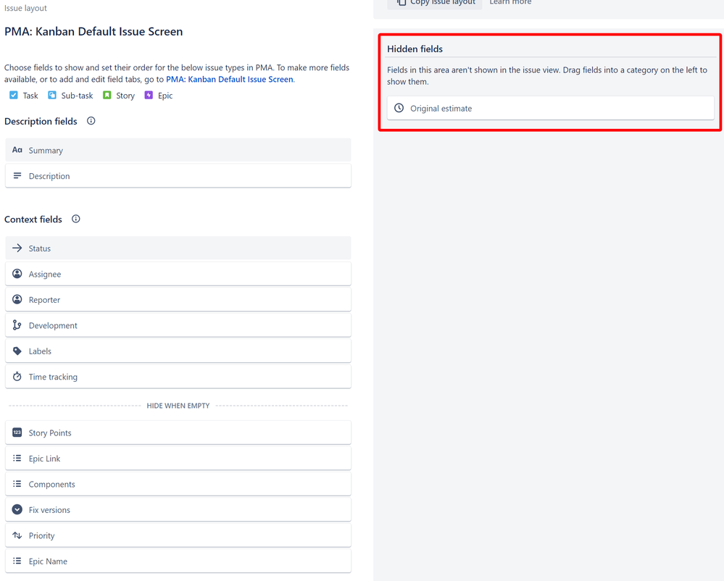The width and height of the screenshot is (724, 581).
Task: Click the info icon beside Description fields
Action: click(x=91, y=121)
